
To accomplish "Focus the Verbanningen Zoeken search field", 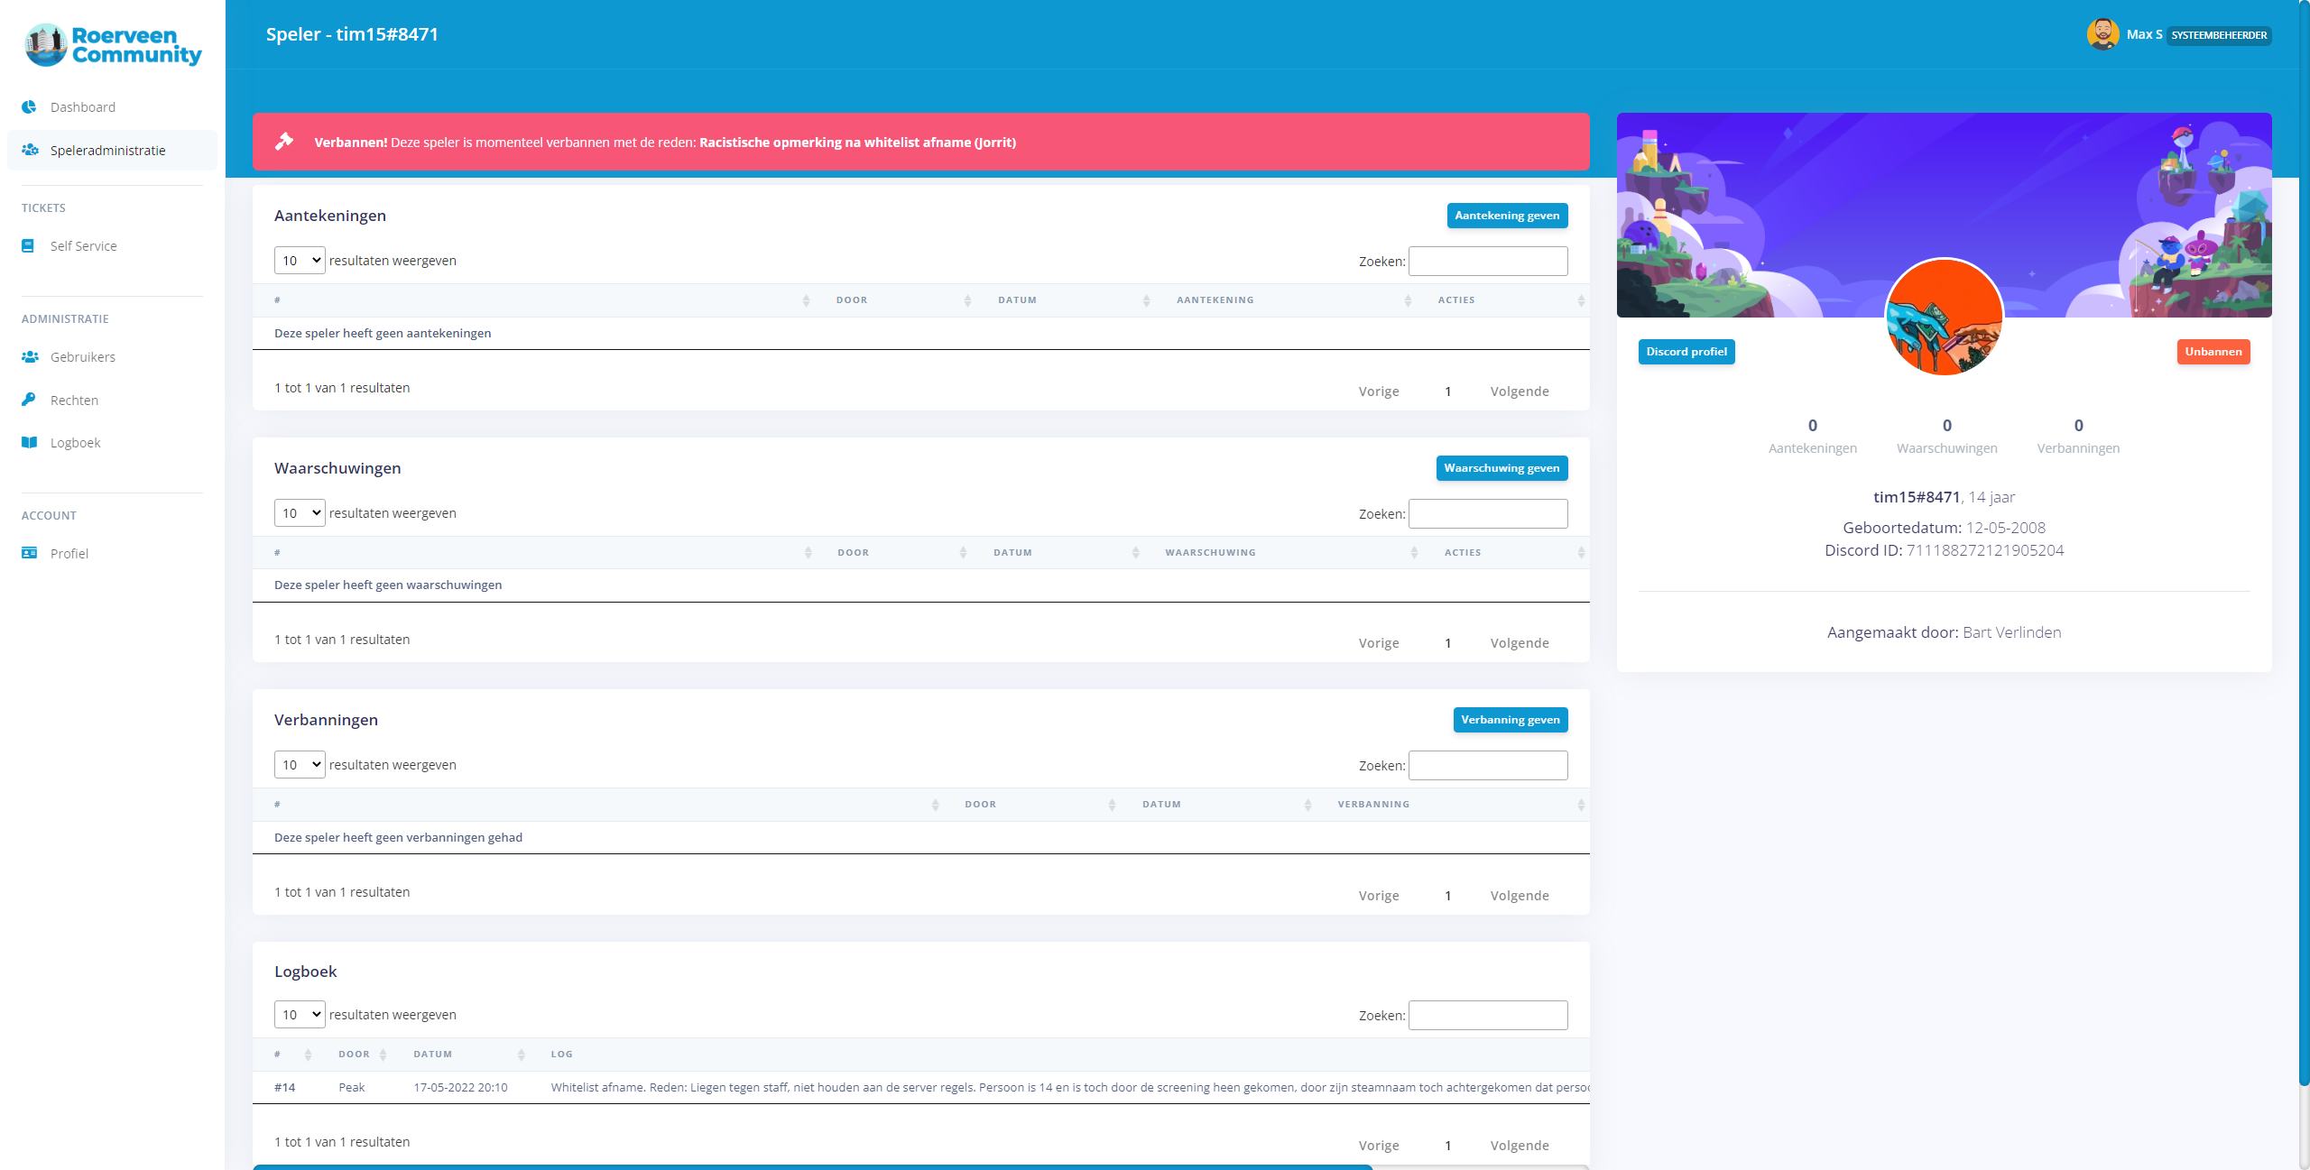I will [1487, 765].
